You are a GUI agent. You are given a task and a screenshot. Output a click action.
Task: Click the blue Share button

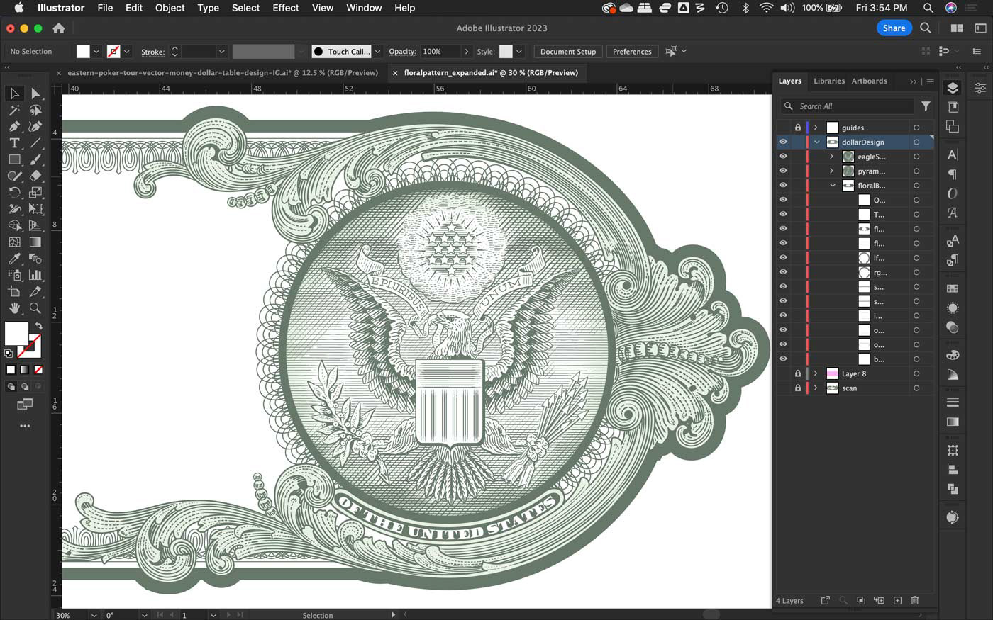click(x=894, y=28)
